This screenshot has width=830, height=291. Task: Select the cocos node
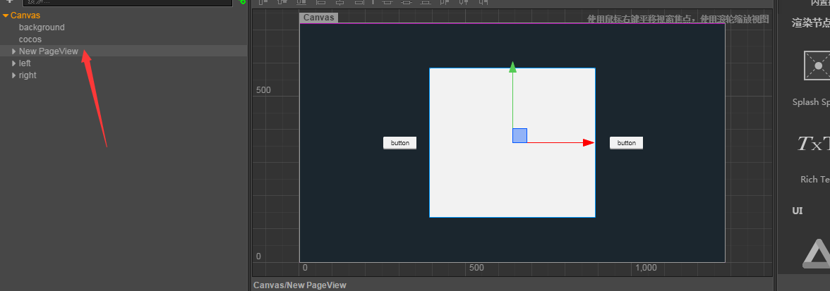30,39
